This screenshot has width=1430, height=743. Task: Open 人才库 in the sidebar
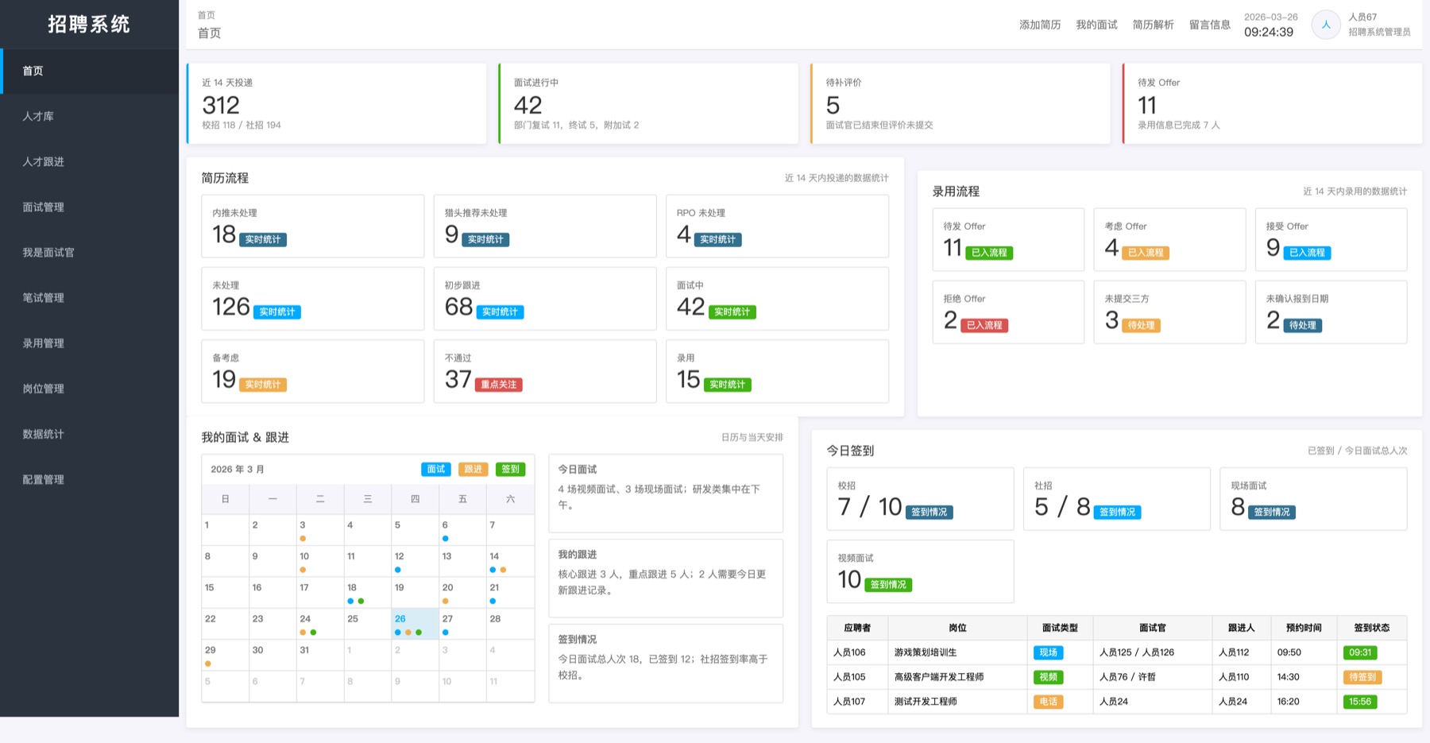coord(38,116)
